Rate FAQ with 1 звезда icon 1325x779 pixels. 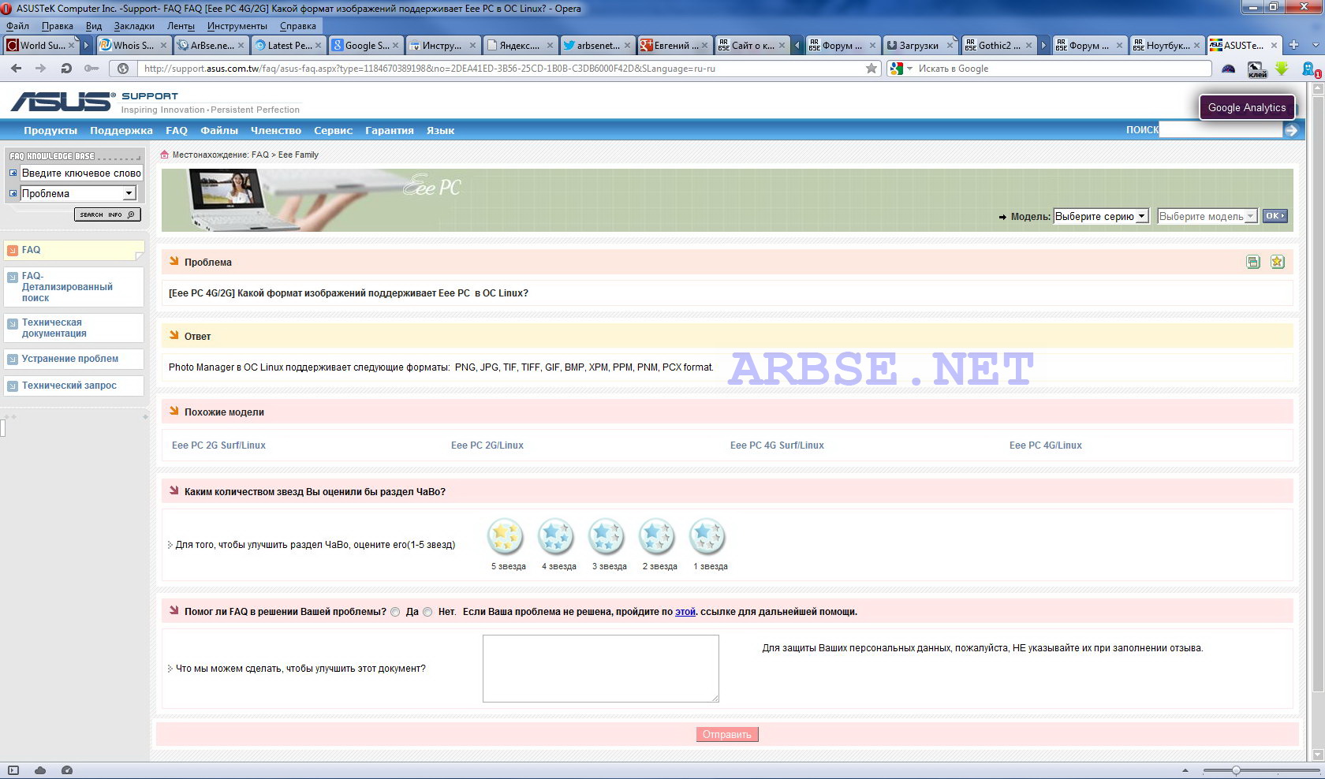pos(707,537)
